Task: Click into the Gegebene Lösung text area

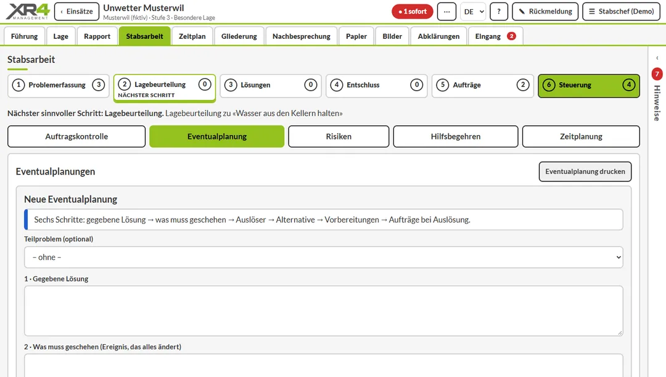Action: click(x=324, y=311)
